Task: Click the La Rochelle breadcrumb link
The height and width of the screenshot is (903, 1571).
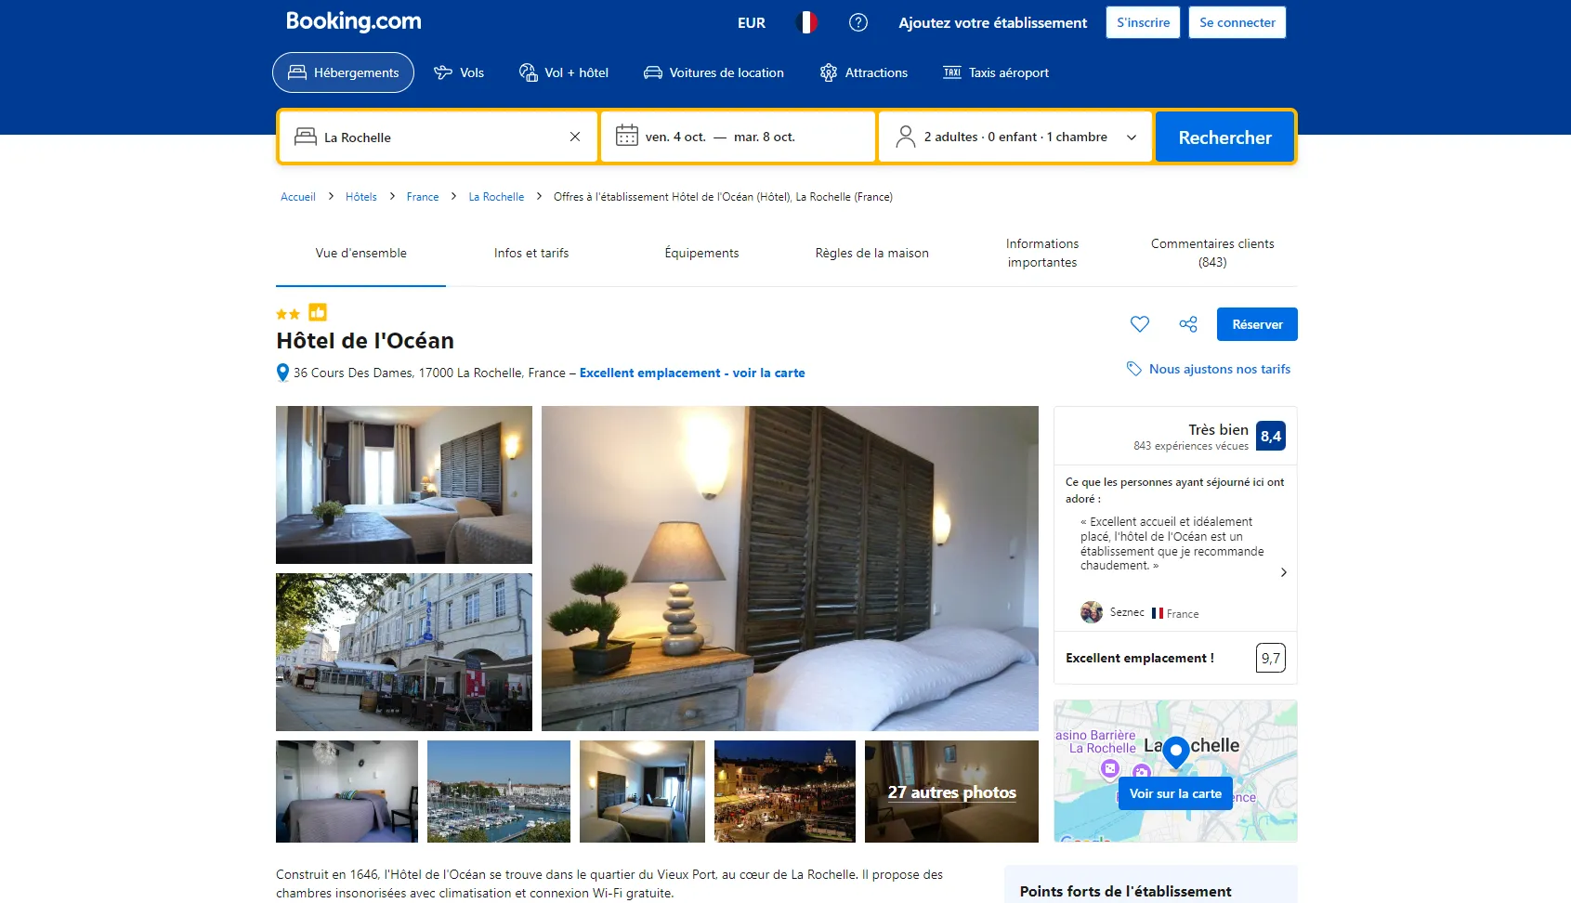Action: (496, 197)
